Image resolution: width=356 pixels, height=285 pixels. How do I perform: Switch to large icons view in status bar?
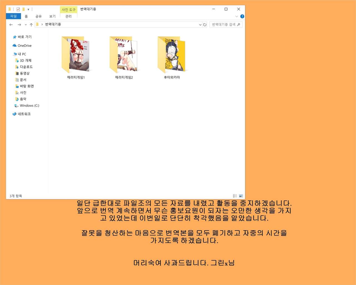pyautogui.click(x=241, y=196)
